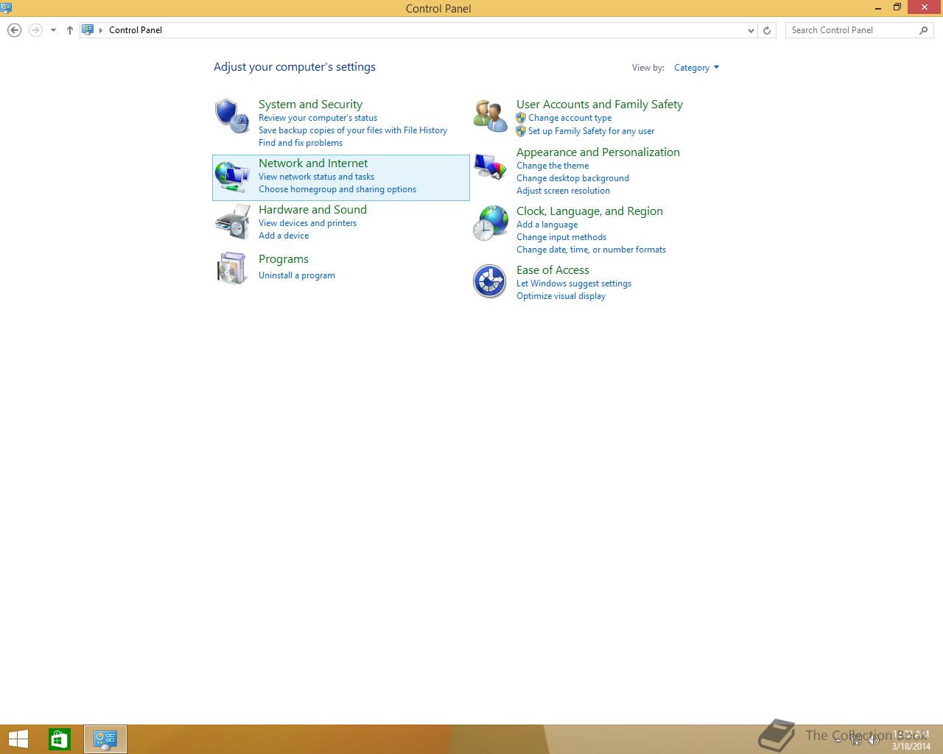
Task: Click Set up Family Safety for any user
Action: tap(591, 131)
